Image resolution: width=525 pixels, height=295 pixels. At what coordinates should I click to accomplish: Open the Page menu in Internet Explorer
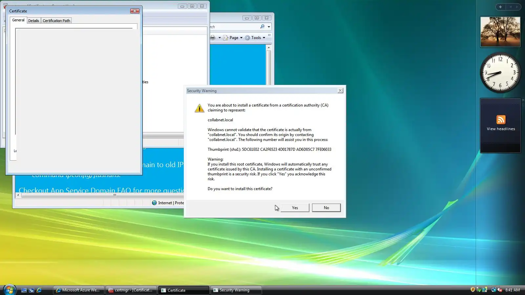233,38
